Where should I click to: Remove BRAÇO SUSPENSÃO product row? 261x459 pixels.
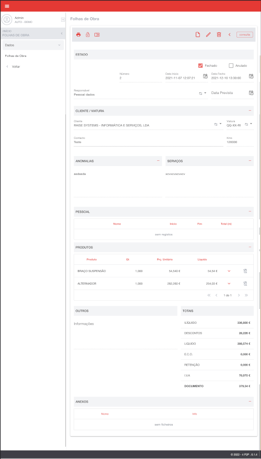(x=245, y=271)
